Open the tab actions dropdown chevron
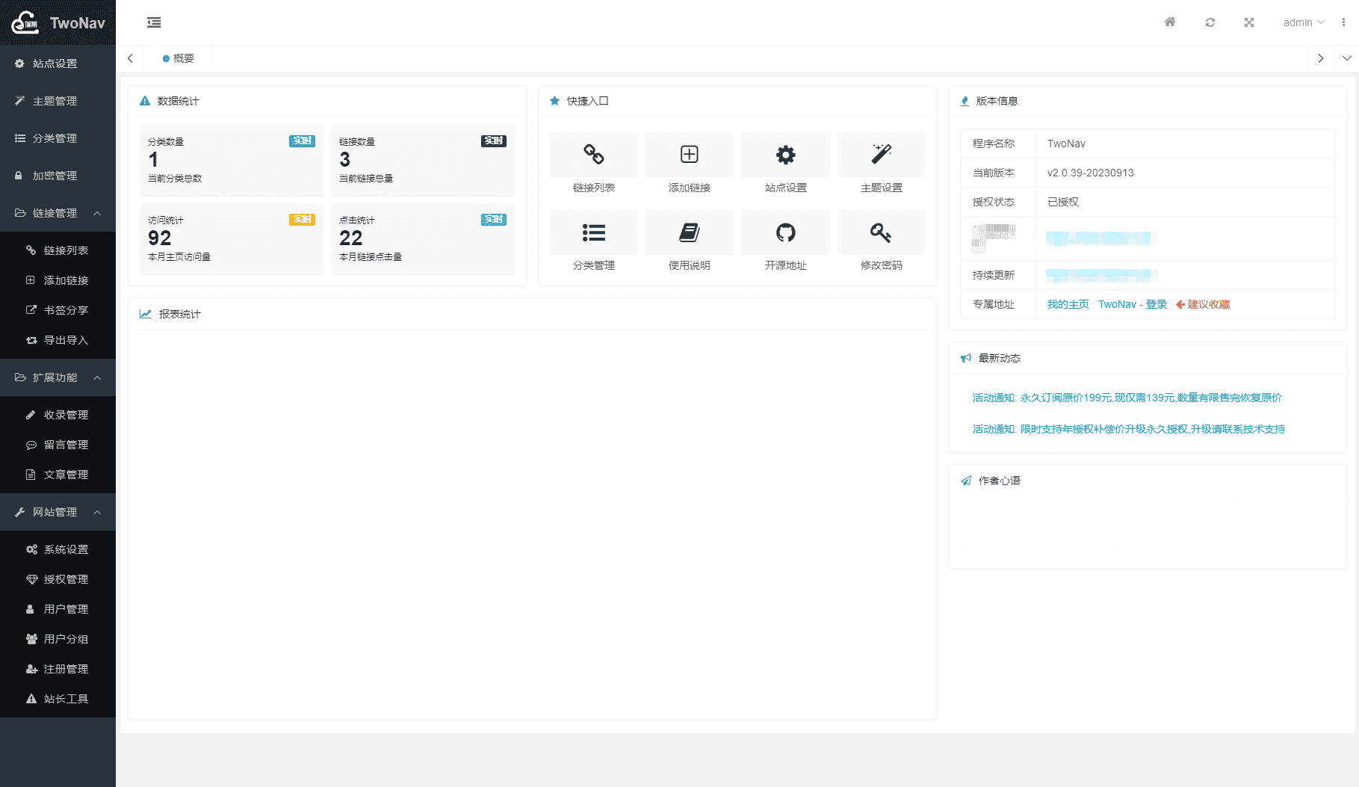The height and width of the screenshot is (787, 1359). 1346,58
